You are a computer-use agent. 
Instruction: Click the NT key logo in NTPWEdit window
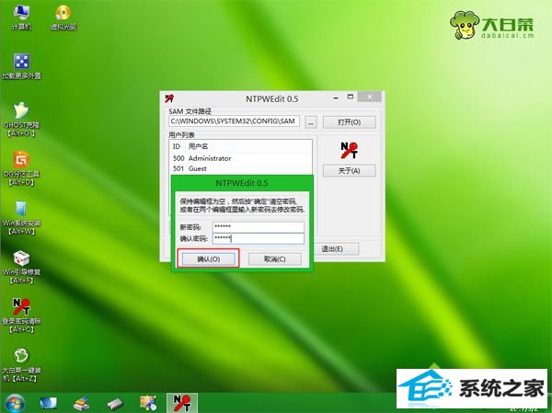point(350,150)
